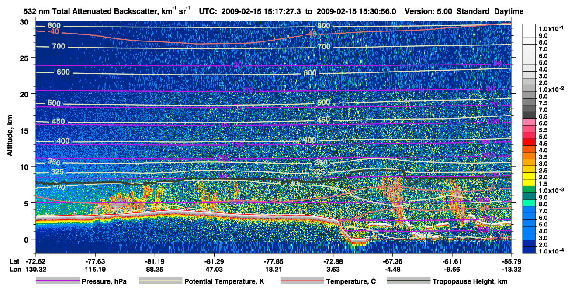The width and height of the screenshot is (568, 291).
Task: Click the altitude tick label "15"
Action: tap(25, 130)
